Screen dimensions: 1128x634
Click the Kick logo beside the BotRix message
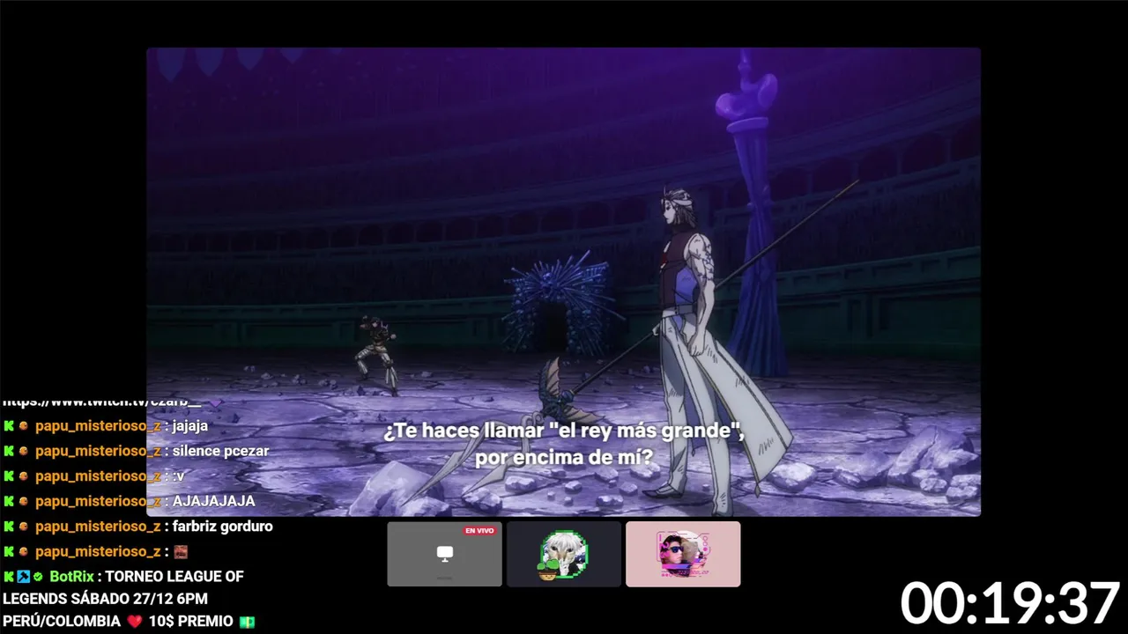pyautogui.click(x=9, y=577)
